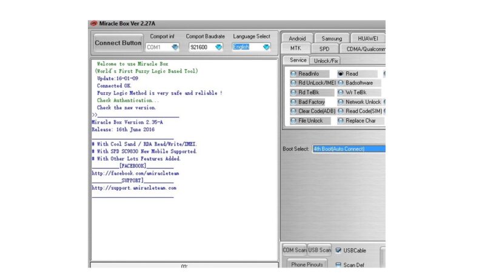Click the Connect Button
This screenshot has width=485, height=273.
click(x=118, y=43)
